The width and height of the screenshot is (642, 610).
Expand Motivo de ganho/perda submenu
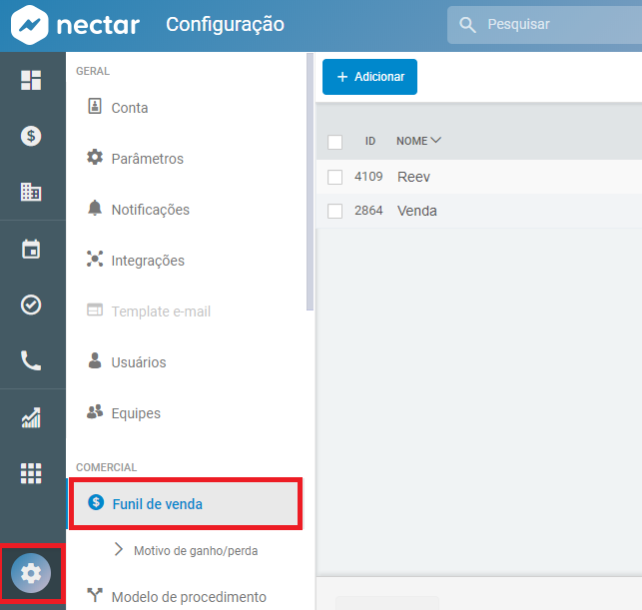coord(120,550)
